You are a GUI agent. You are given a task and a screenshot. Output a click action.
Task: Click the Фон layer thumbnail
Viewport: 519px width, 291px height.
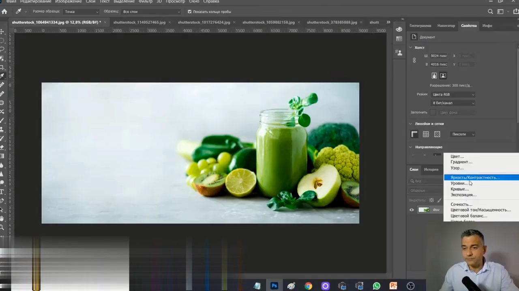[424, 210]
